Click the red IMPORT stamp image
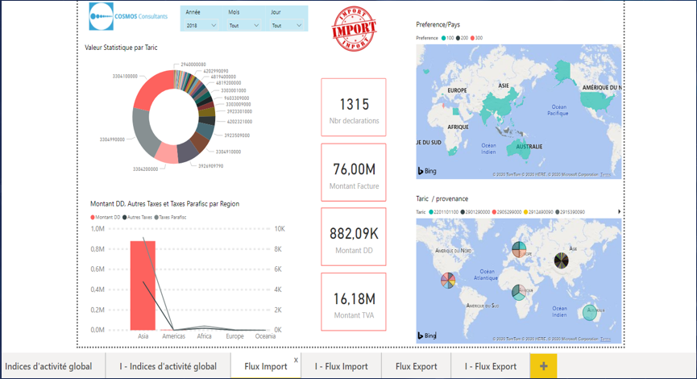This screenshot has height=379, width=697. [x=354, y=29]
